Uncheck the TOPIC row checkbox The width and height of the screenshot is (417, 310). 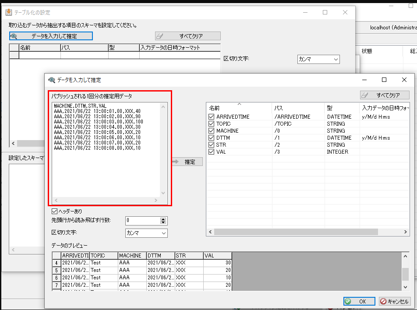click(x=212, y=123)
